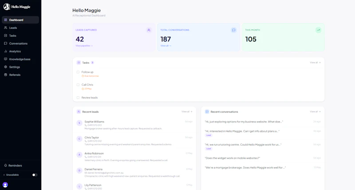Check the Review leads task checkbox

tap(78, 98)
